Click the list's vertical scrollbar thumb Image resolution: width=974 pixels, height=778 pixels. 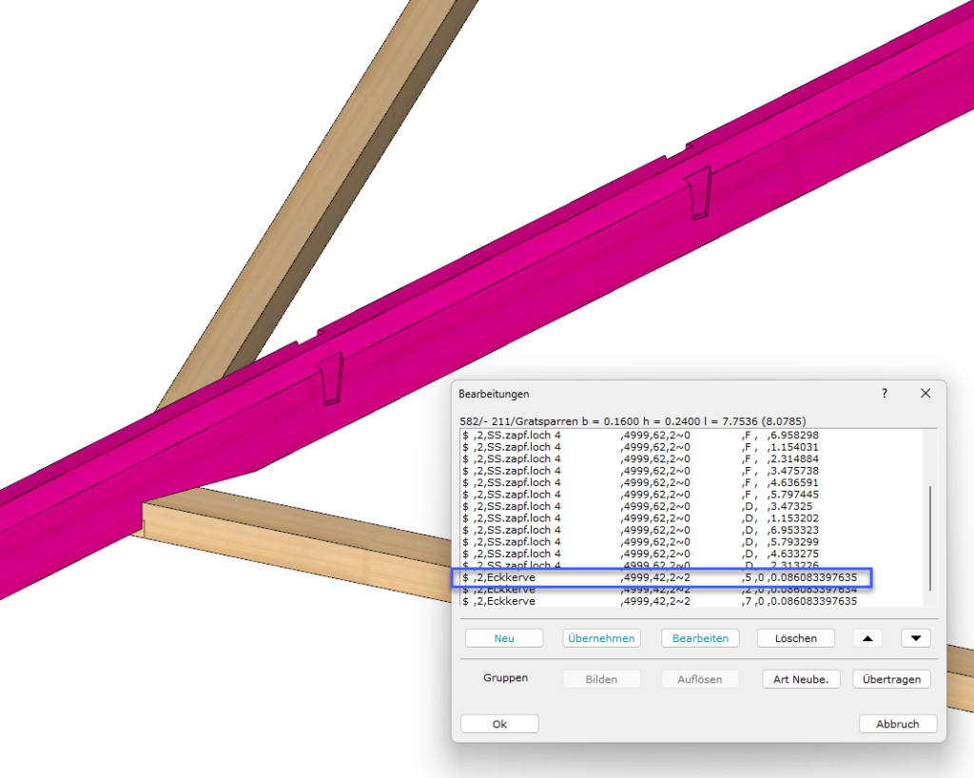tap(929, 537)
